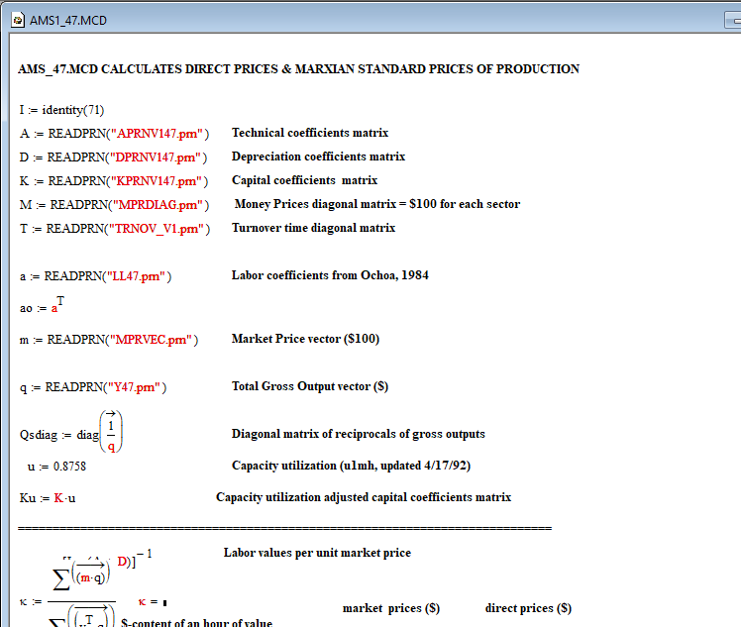Click the 'Depreciation coefficients matrix' comment

[x=319, y=157]
